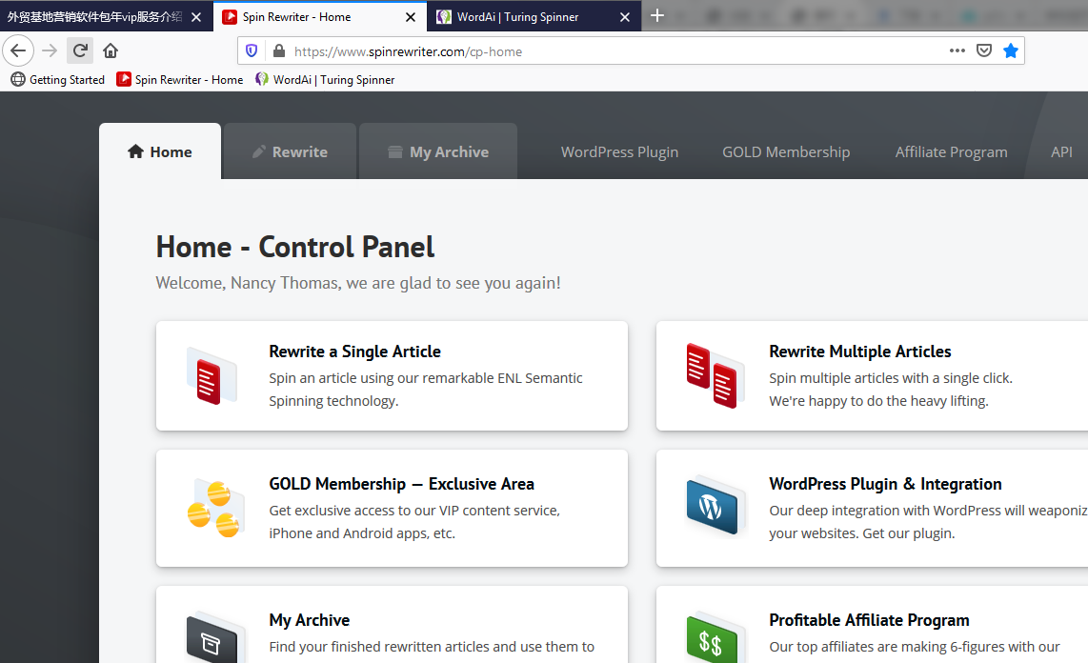Viewport: 1088px width, 663px height.
Task: Click the browser forward arrow
Action: pos(50,50)
